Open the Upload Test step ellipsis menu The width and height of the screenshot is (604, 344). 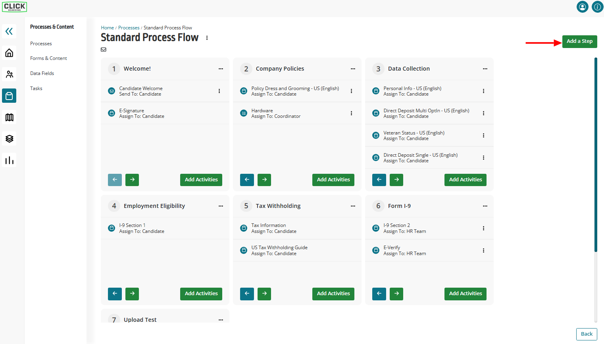pos(221,320)
